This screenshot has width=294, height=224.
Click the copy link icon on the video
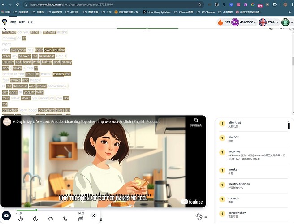point(196,120)
